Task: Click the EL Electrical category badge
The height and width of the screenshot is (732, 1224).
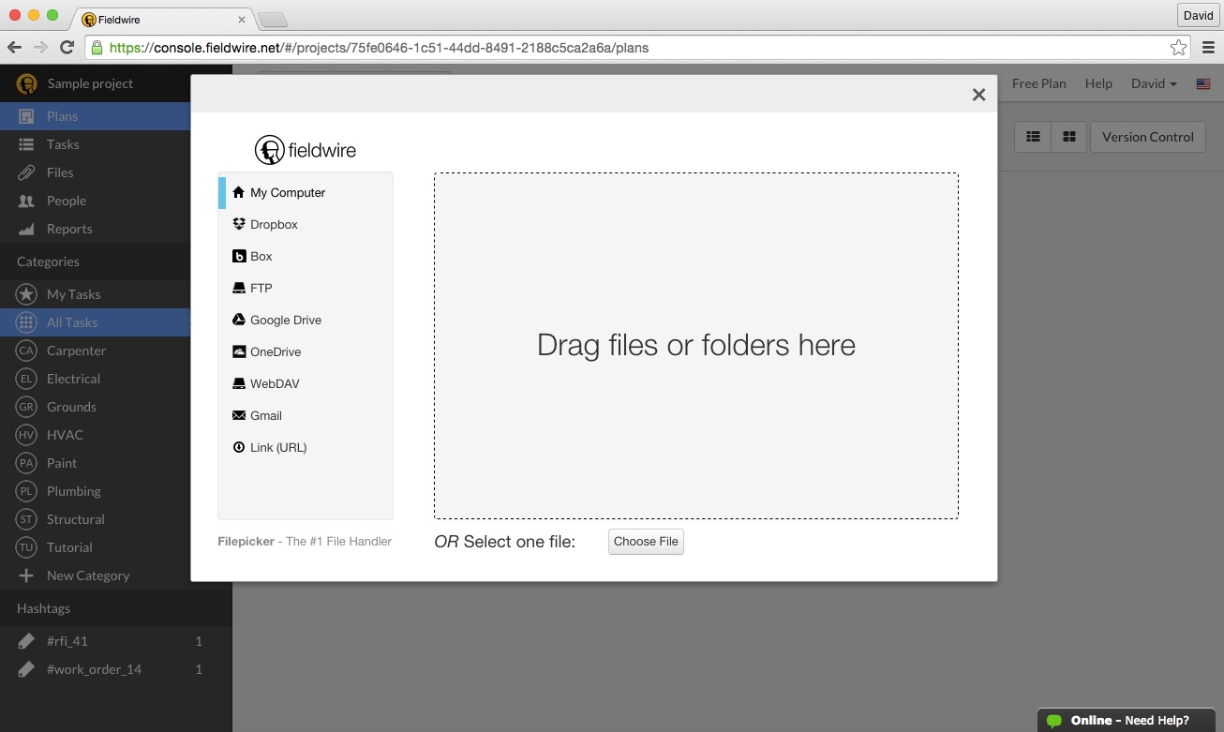Action: click(26, 379)
